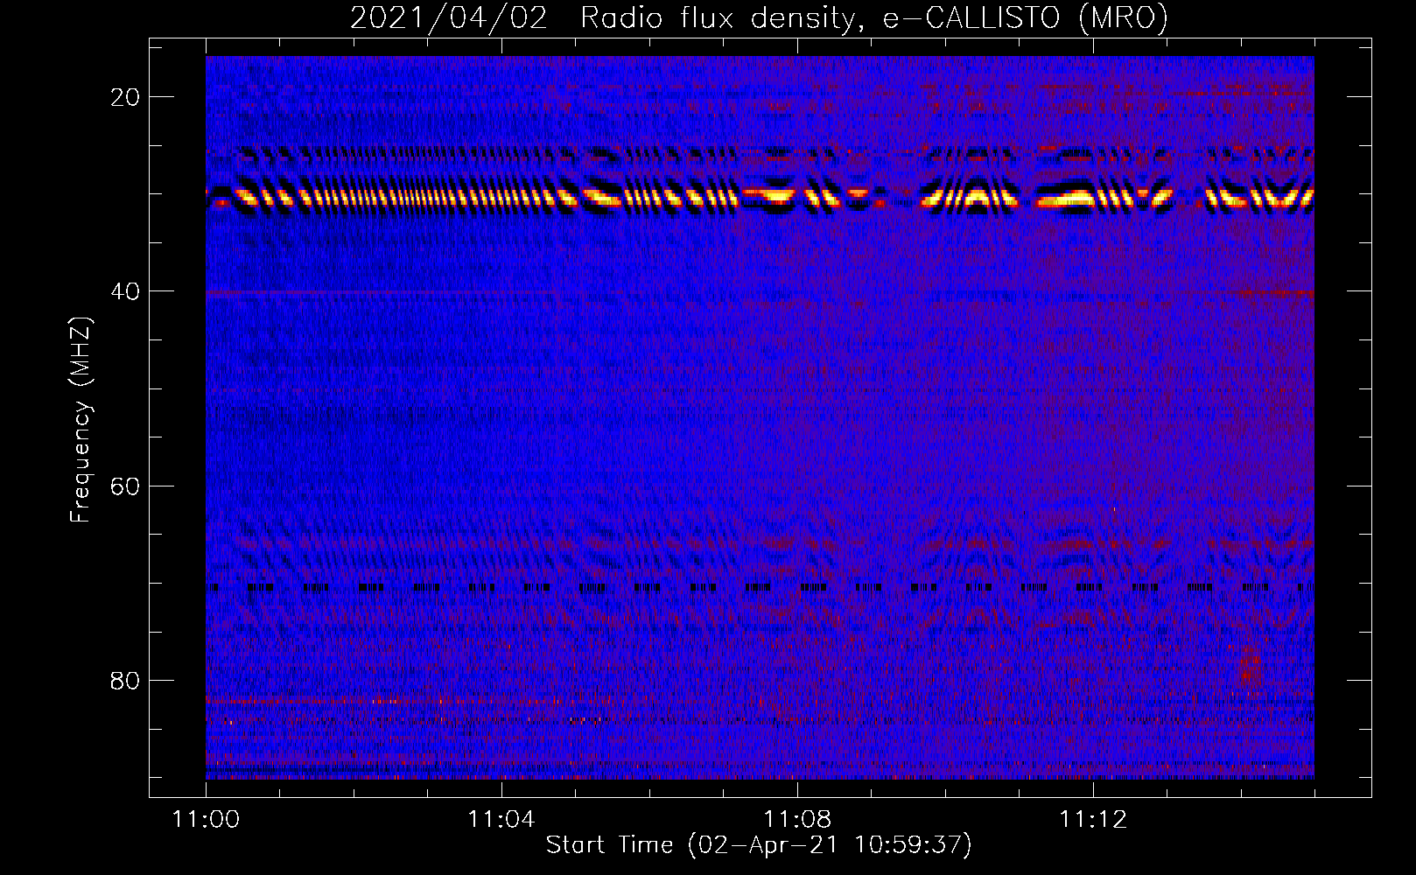
Task: Click the plot title '2021/04/02 Radio flux density, e-CALLISTO (MRO)'
Action: click(x=759, y=18)
